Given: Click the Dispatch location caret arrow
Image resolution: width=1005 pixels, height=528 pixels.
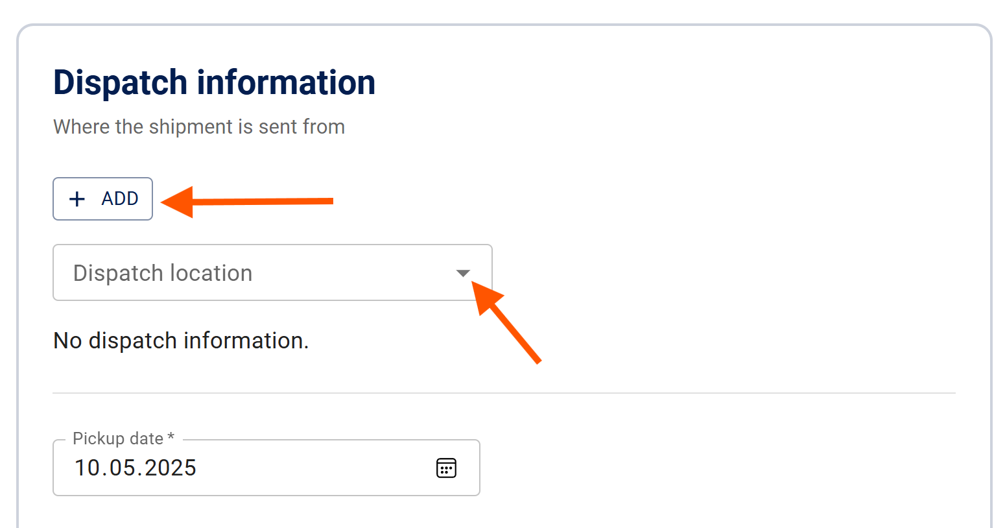Looking at the screenshot, I should 462,273.
